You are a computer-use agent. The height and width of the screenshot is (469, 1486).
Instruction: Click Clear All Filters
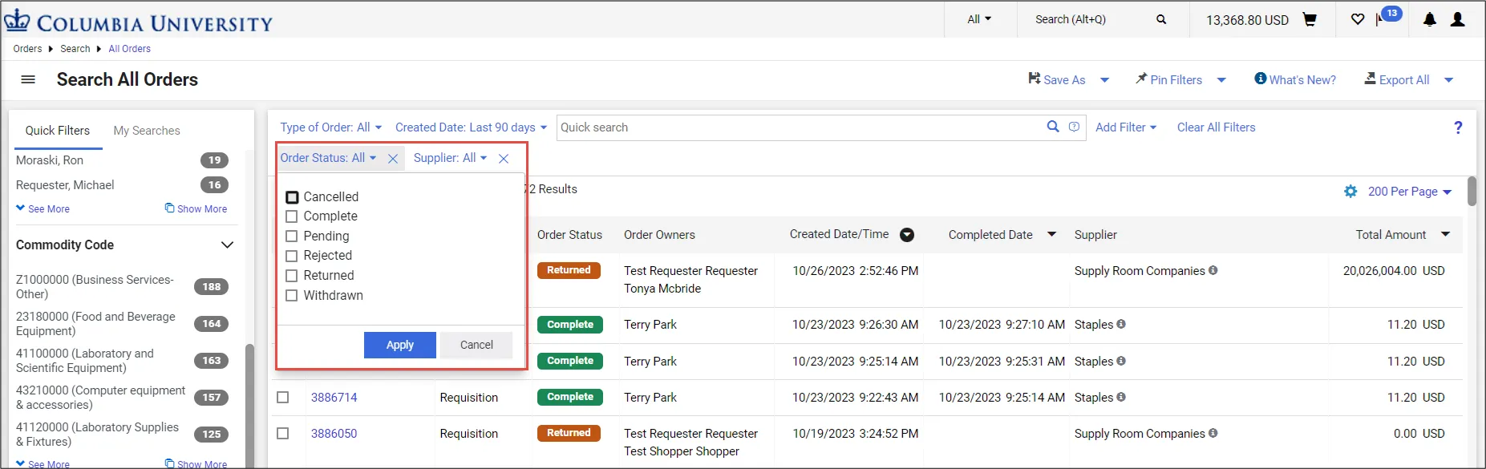[x=1216, y=127]
